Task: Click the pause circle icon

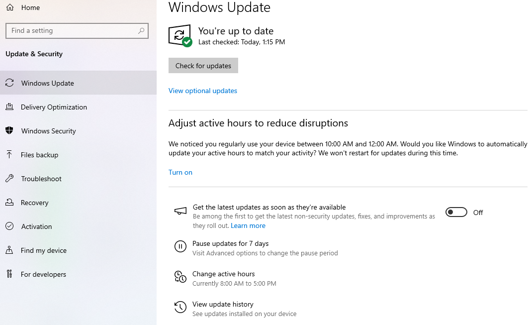Action: pyautogui.click(x=180, y=246)
